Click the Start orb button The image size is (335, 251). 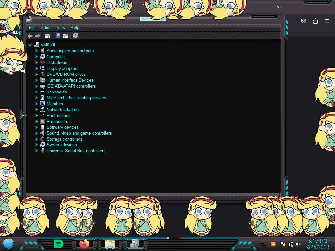9,244
